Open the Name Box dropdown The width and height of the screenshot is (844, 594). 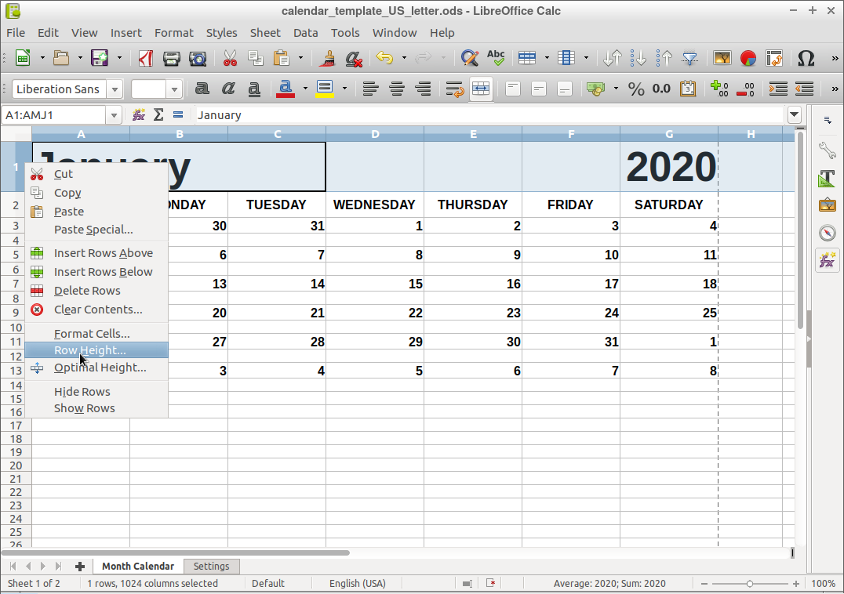click(x=113, y=114)
